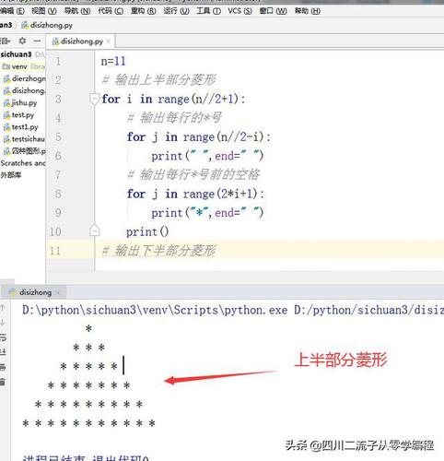Click the Python icon beside test1.py
This screenshot has width=444, height=461.
[x=6, y=127]
